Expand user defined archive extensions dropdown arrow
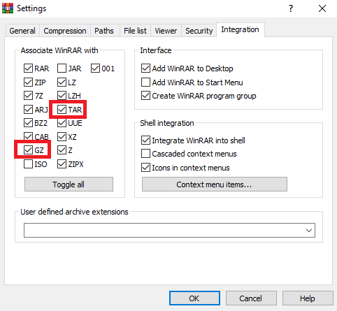337x311 pixels. pos(309,231)
